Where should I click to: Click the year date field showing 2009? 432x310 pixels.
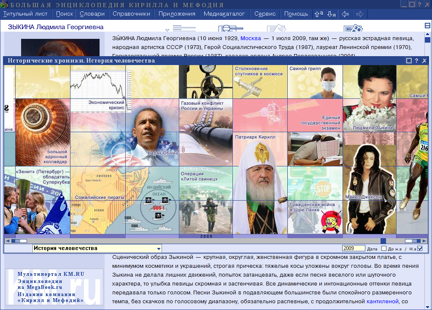354,248
